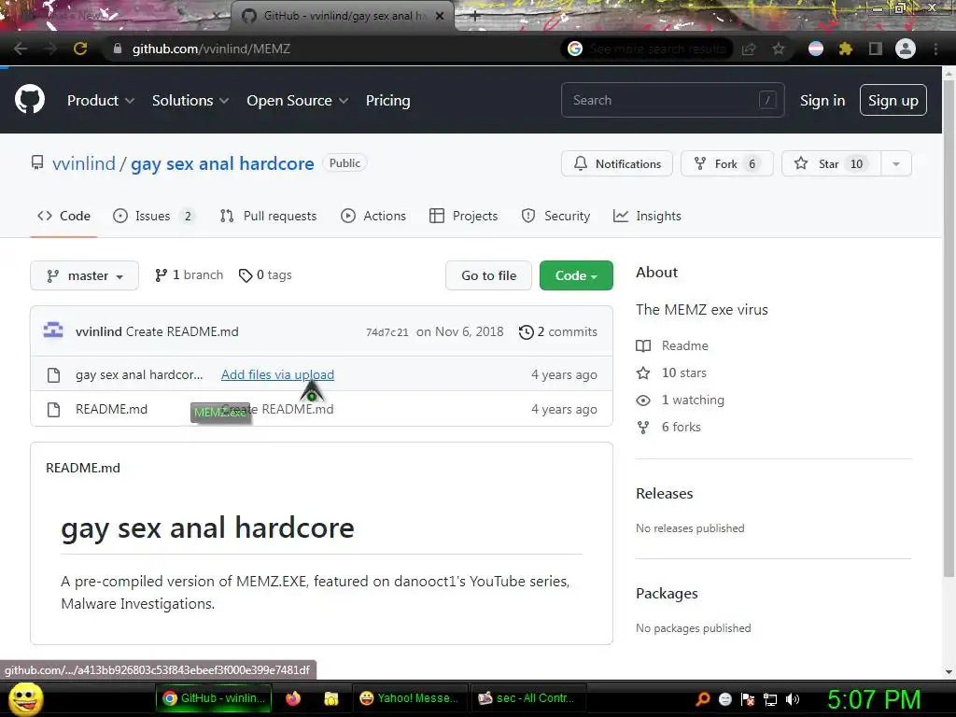Click the Notifications bell button
The height and width of the screenshot is (717, 956).
click(x=616, y=163)
